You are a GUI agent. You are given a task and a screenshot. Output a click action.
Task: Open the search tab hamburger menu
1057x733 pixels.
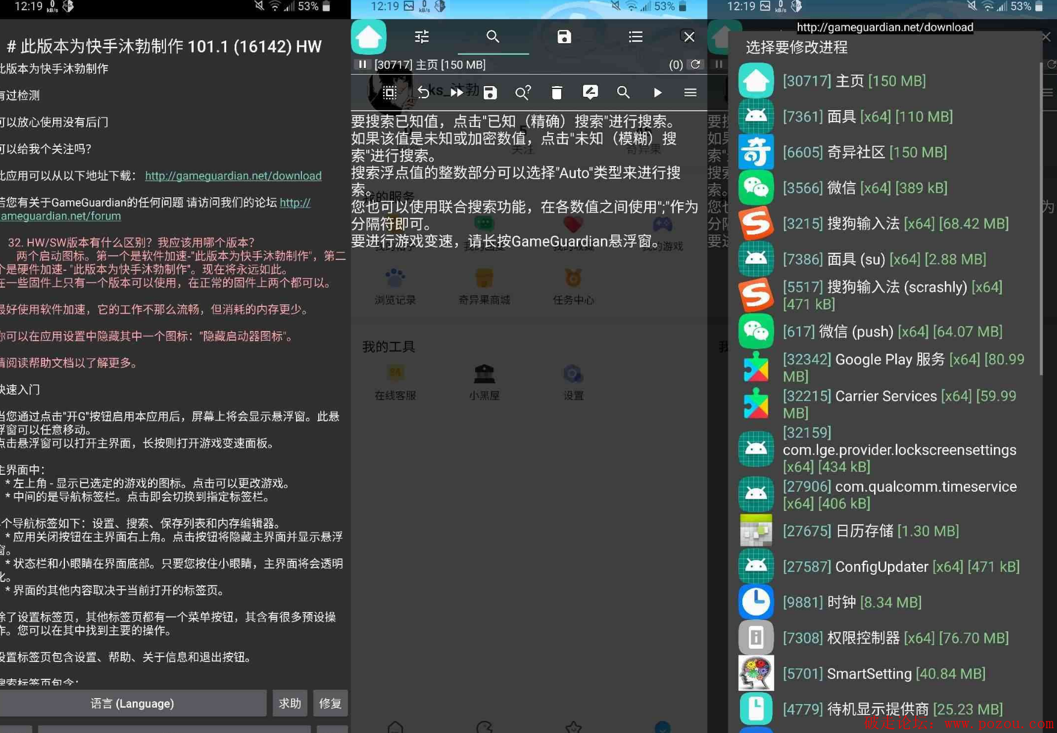pos(690,93)
